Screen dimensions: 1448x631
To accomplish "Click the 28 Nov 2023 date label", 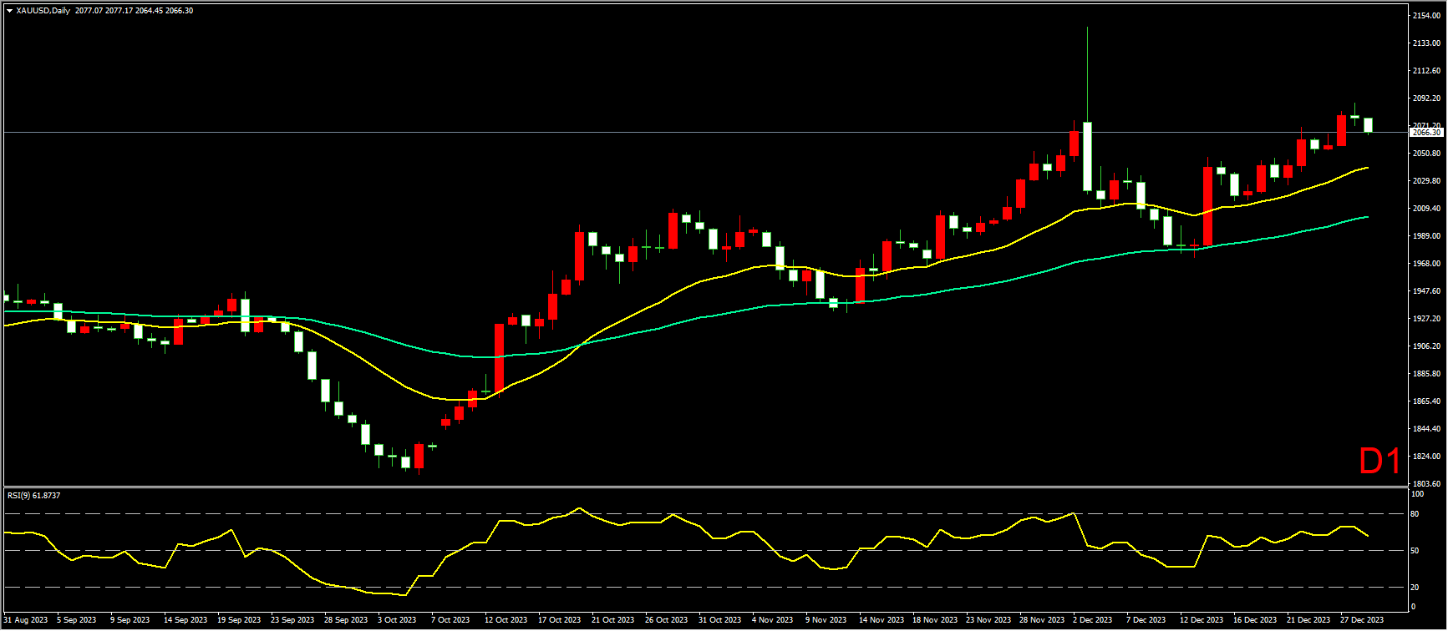I will point(1041,620).
